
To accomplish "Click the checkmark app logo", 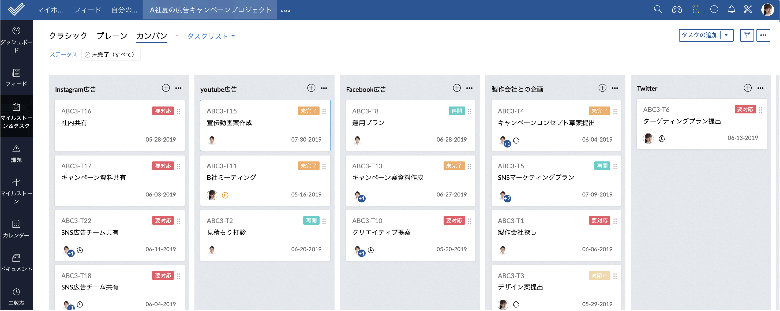I will (16, 9).
